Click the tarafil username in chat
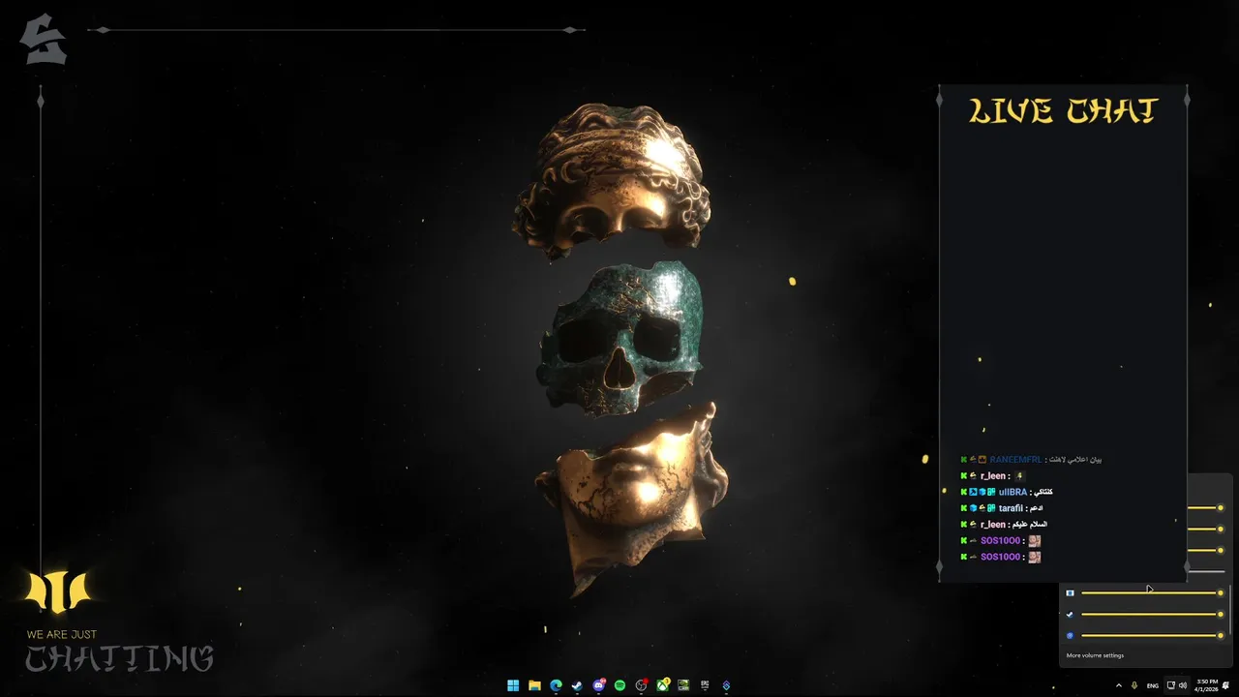This screenshot has width=1239, height=697. 1011,508
